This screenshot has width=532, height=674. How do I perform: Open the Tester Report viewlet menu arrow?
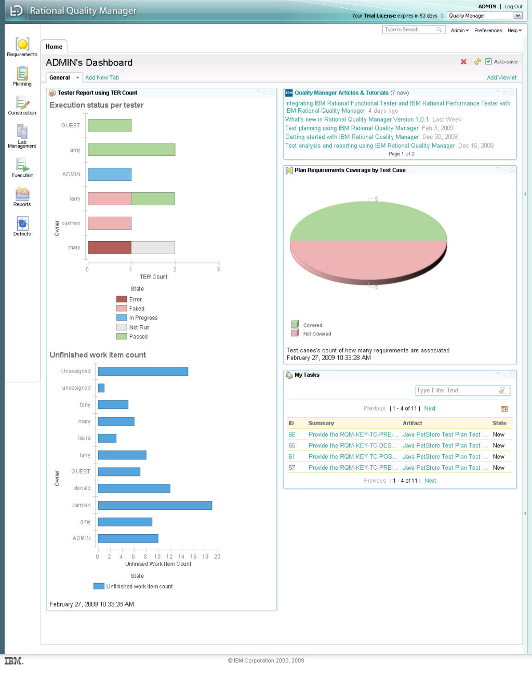point(258,92)
